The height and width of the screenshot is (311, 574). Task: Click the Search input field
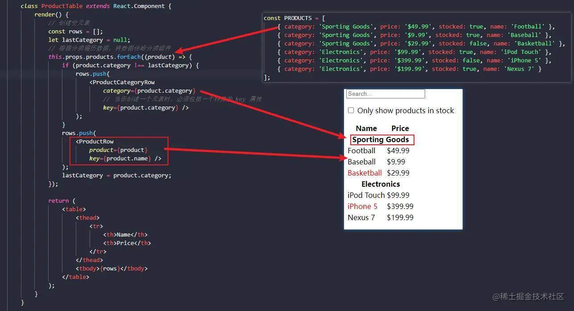pyautogui.click(x=385, y=94)
